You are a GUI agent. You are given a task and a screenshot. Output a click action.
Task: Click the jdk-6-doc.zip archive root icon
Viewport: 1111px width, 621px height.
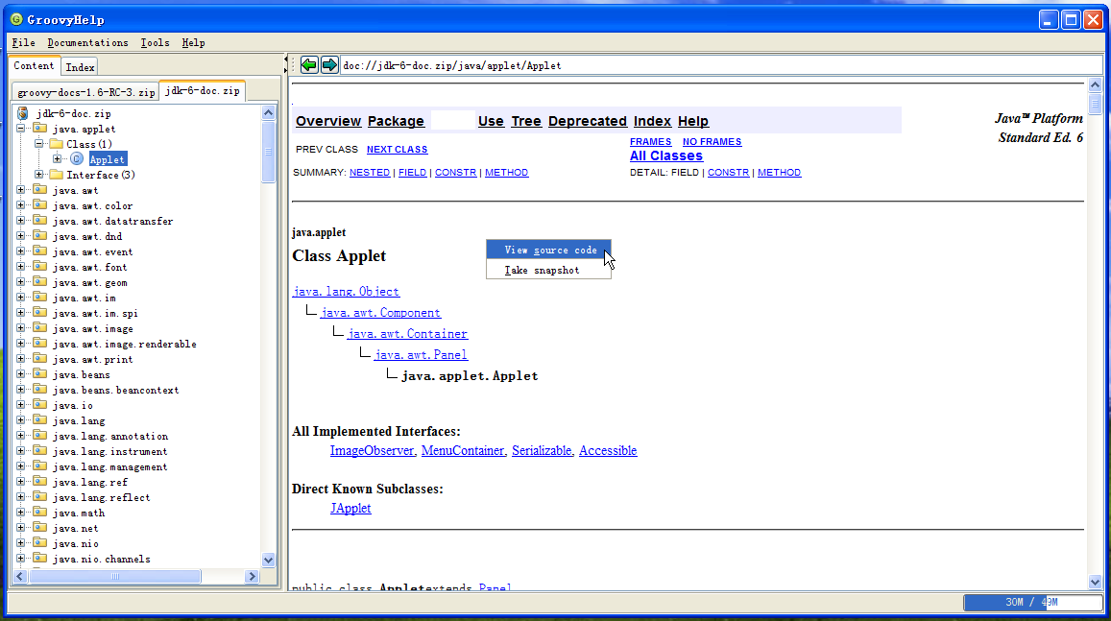(23, 113)
